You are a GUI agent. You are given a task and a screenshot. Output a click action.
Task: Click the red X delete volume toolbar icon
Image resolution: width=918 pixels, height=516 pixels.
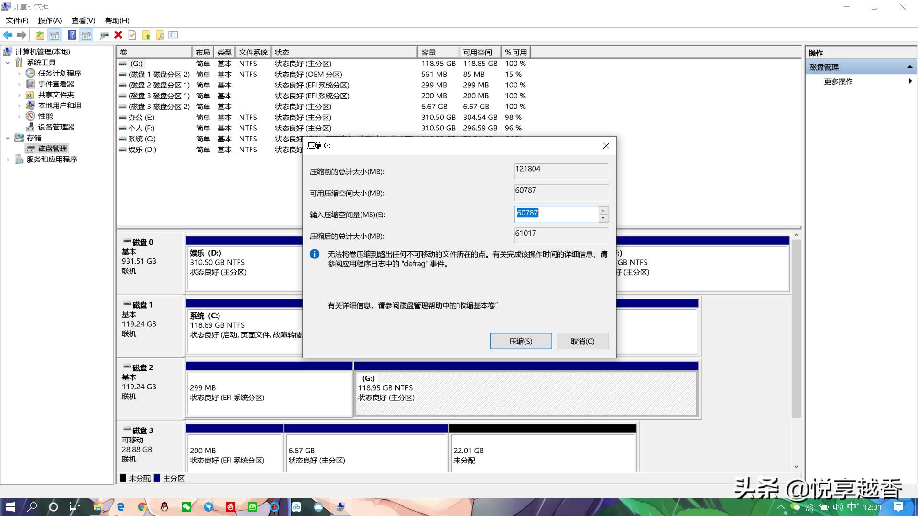[x=118, y=35]
